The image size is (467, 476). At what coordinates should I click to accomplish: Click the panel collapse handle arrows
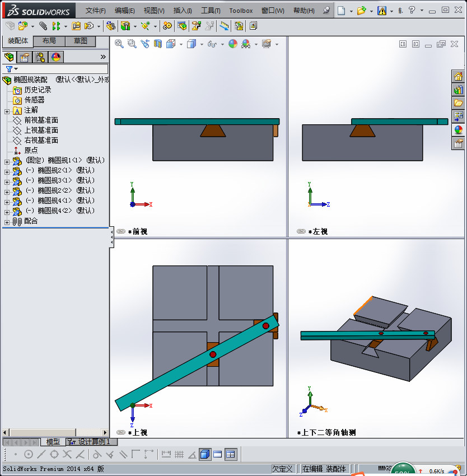pos(112,237)
